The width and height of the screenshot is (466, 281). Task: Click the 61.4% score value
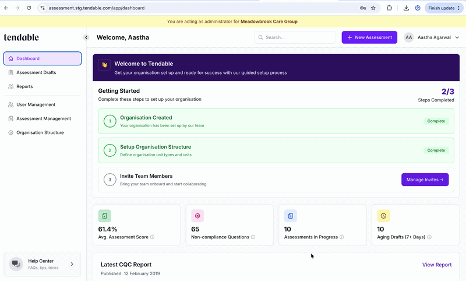click(x=108, y=229)
